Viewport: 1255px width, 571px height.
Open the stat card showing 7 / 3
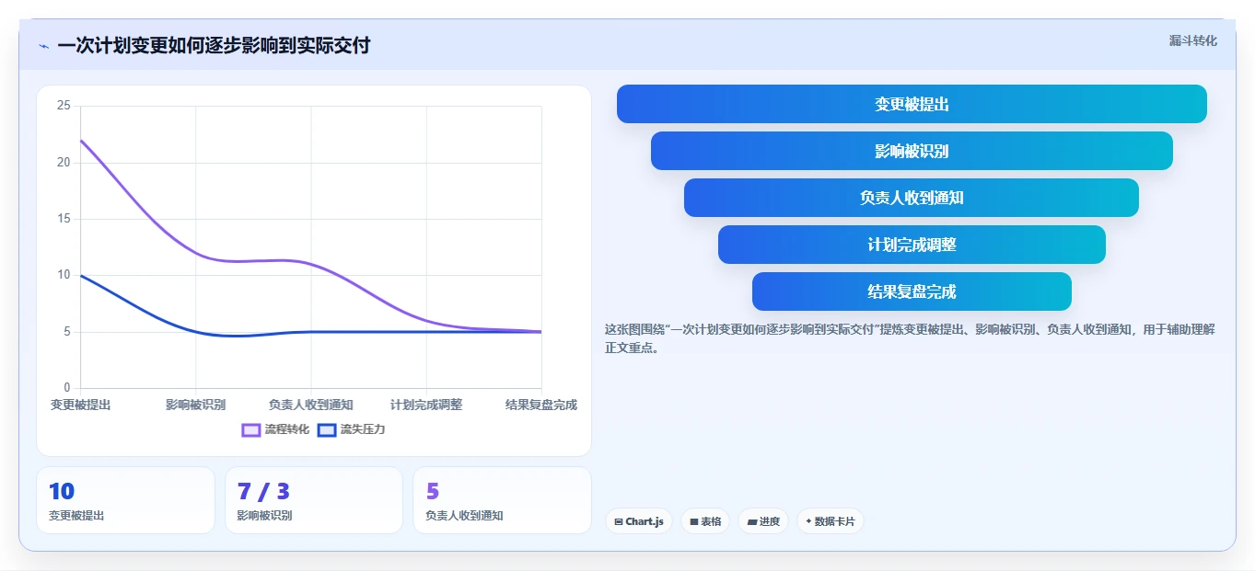click(x=314, y=500)
